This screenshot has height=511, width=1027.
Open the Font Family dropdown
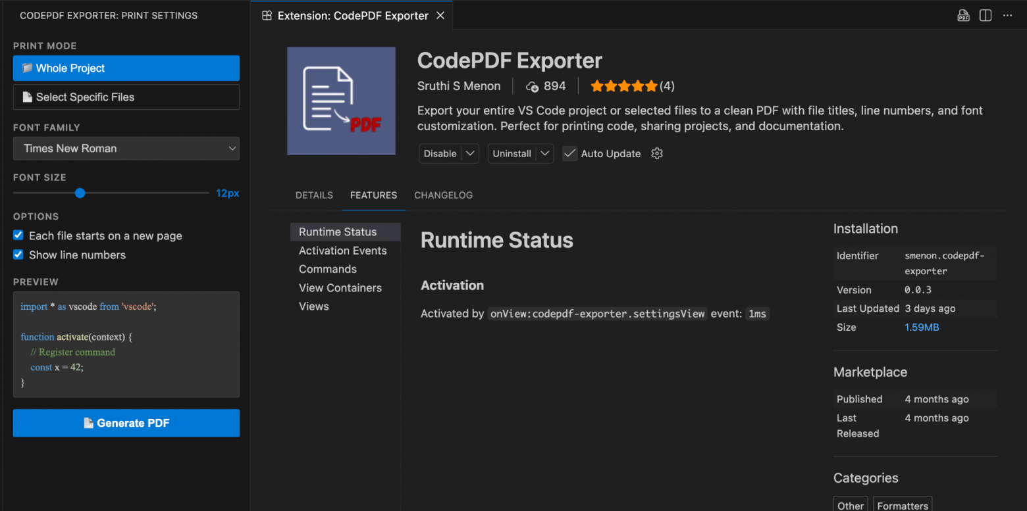(126, 149)
